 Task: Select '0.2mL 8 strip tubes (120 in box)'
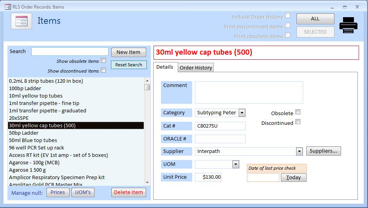pyautogui.click(x=76, y=81)
